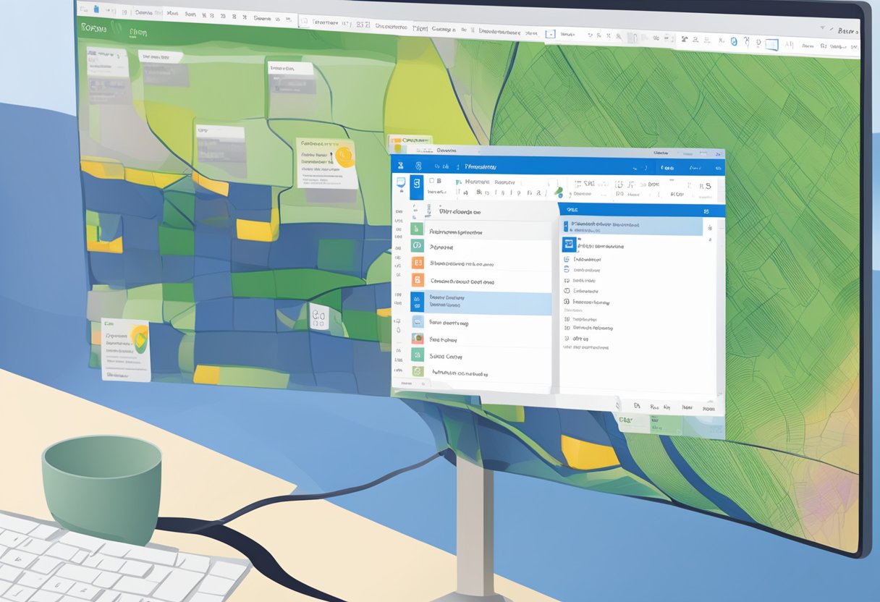Click the small white marker on map
Viewport: 880px width, 602px height.
click(x=318, y=315)
